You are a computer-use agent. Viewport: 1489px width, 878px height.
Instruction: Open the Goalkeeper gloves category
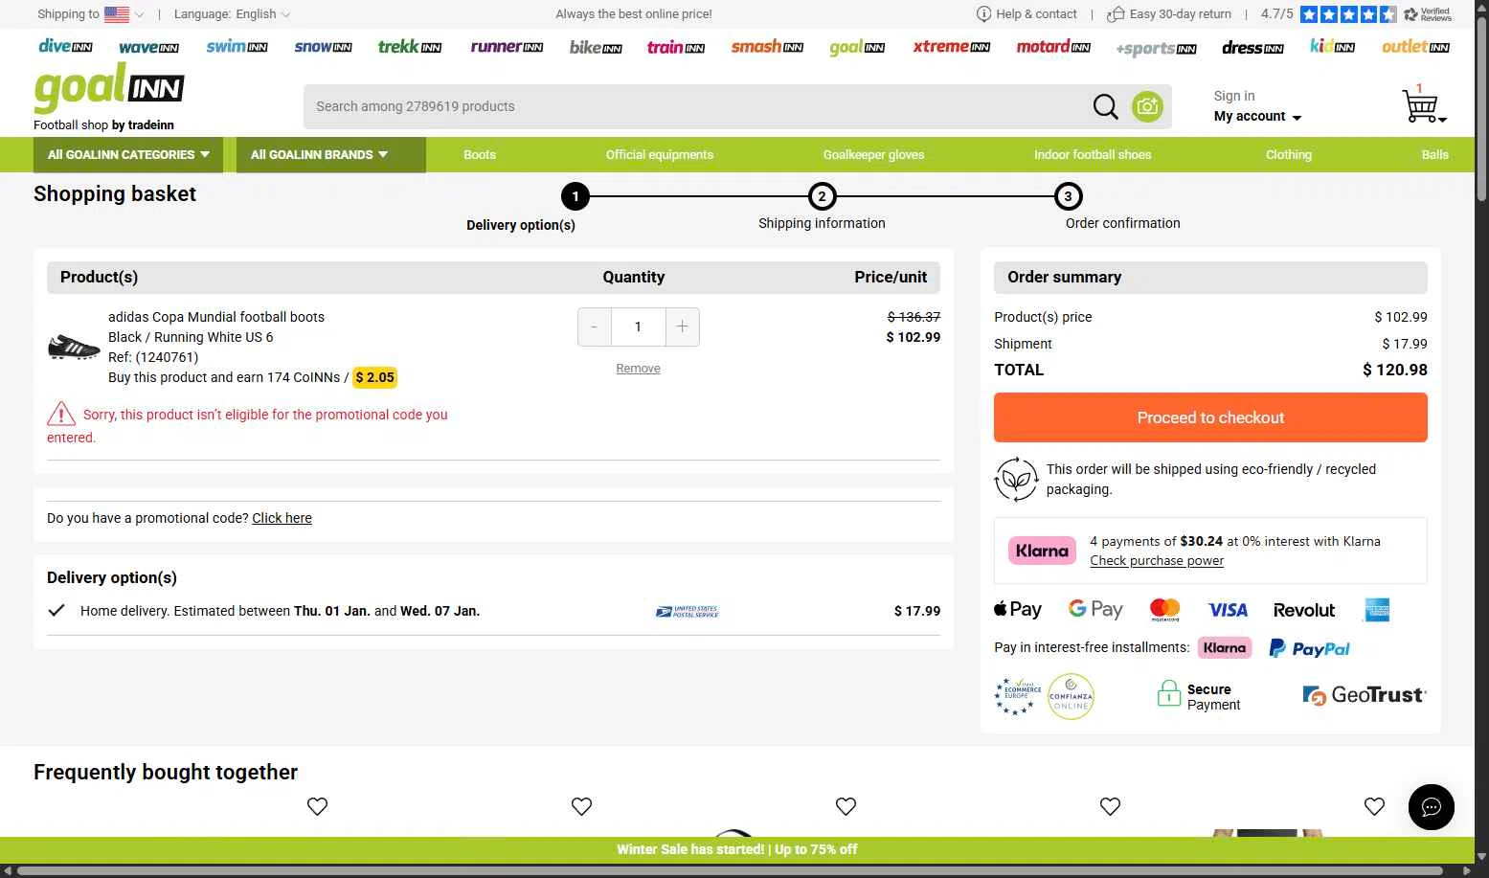[873, 154]
